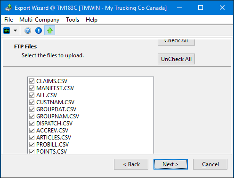Click the blue question mark help icon

point(28,31)
